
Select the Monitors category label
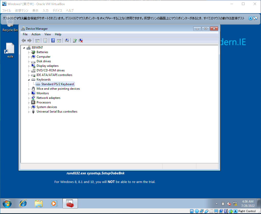tap(43, 93)
